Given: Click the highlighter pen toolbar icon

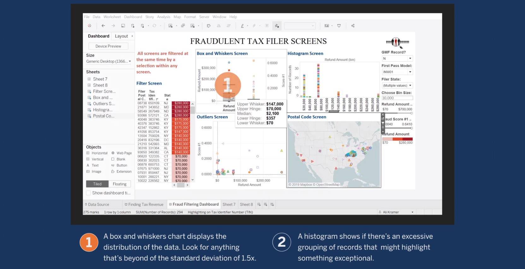Looking at the screenshot, I should tap(242, 26).
